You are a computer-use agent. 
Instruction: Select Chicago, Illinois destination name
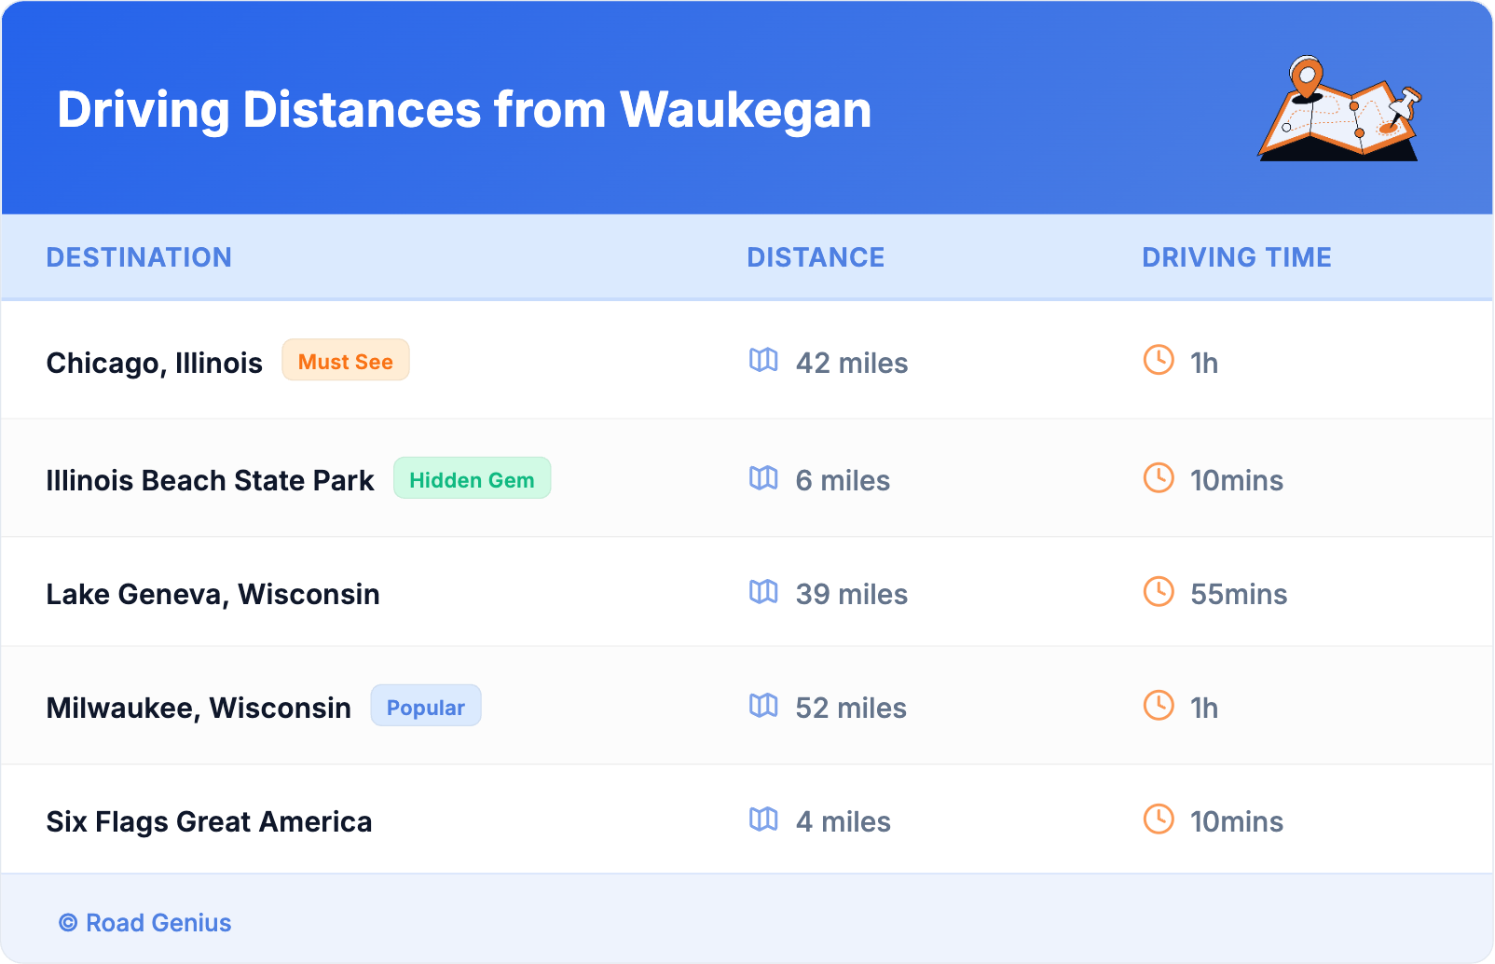[155, 363]
